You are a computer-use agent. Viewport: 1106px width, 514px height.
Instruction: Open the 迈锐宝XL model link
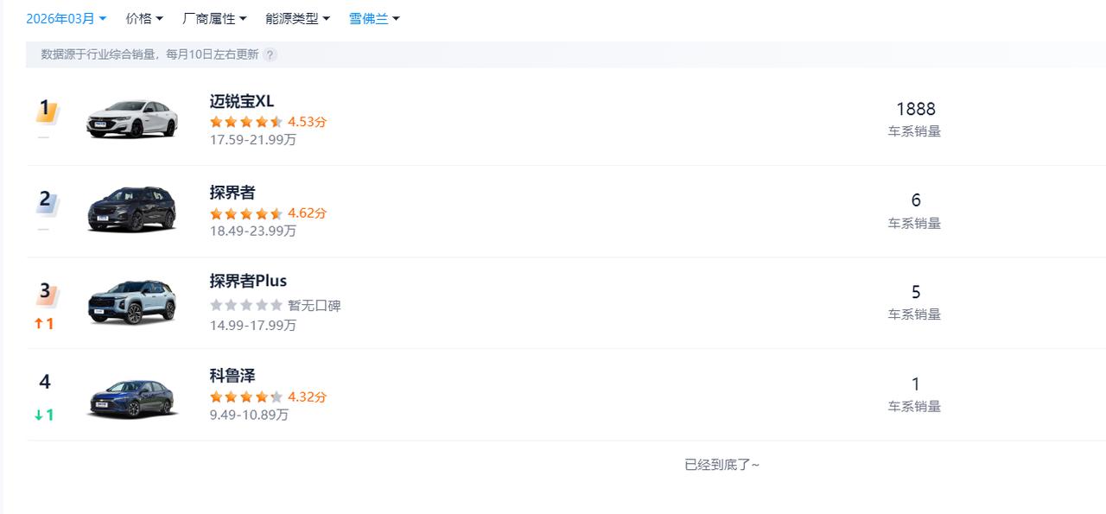click(x=242, y=101)
